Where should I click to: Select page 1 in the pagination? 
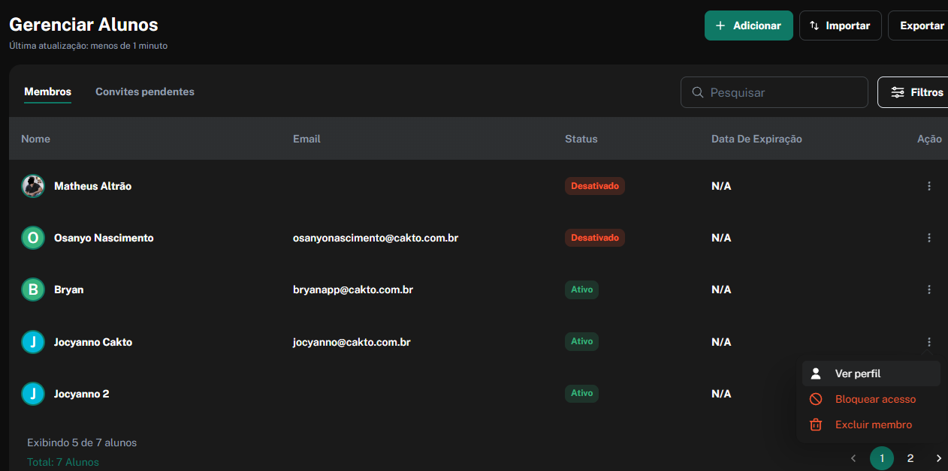point(882,458)
